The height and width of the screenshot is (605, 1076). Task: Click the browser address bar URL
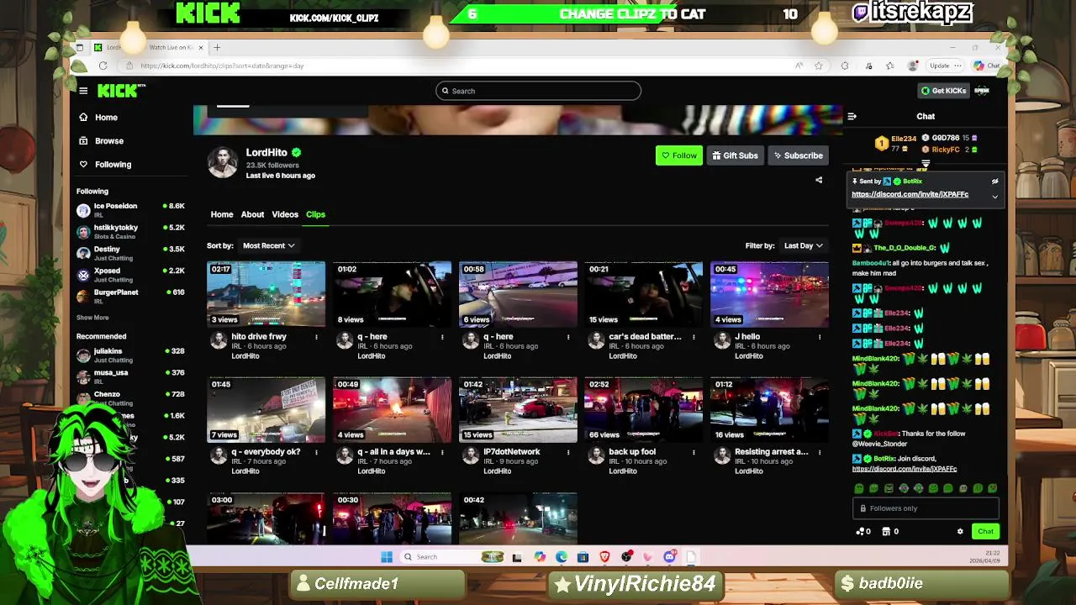coord(222,66)
